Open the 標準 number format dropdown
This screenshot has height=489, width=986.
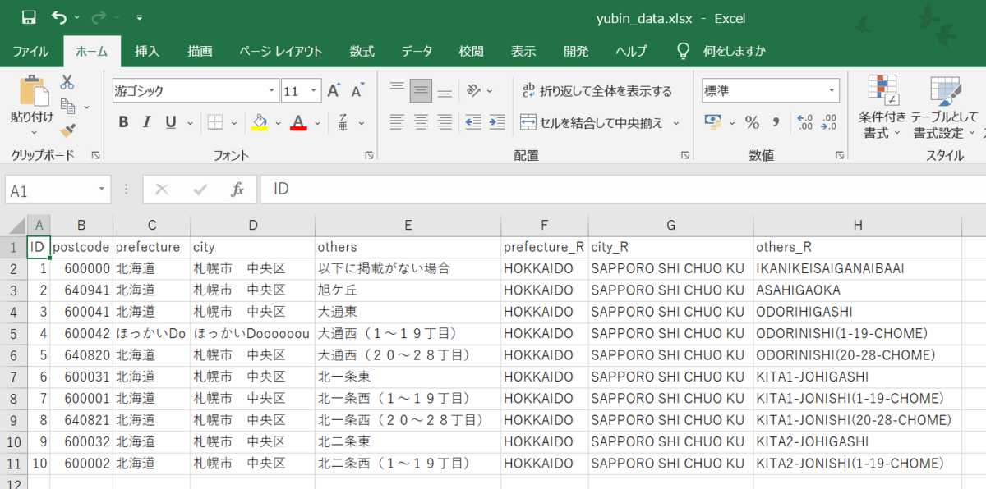(x=832, y=91)
